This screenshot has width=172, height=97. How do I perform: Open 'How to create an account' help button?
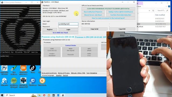[x=108, y=18]
